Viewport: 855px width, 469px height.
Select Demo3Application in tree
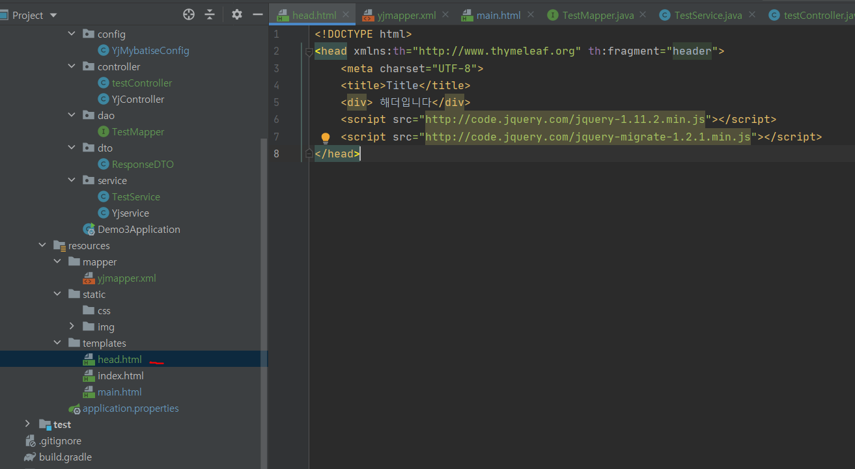click(139, 229)
